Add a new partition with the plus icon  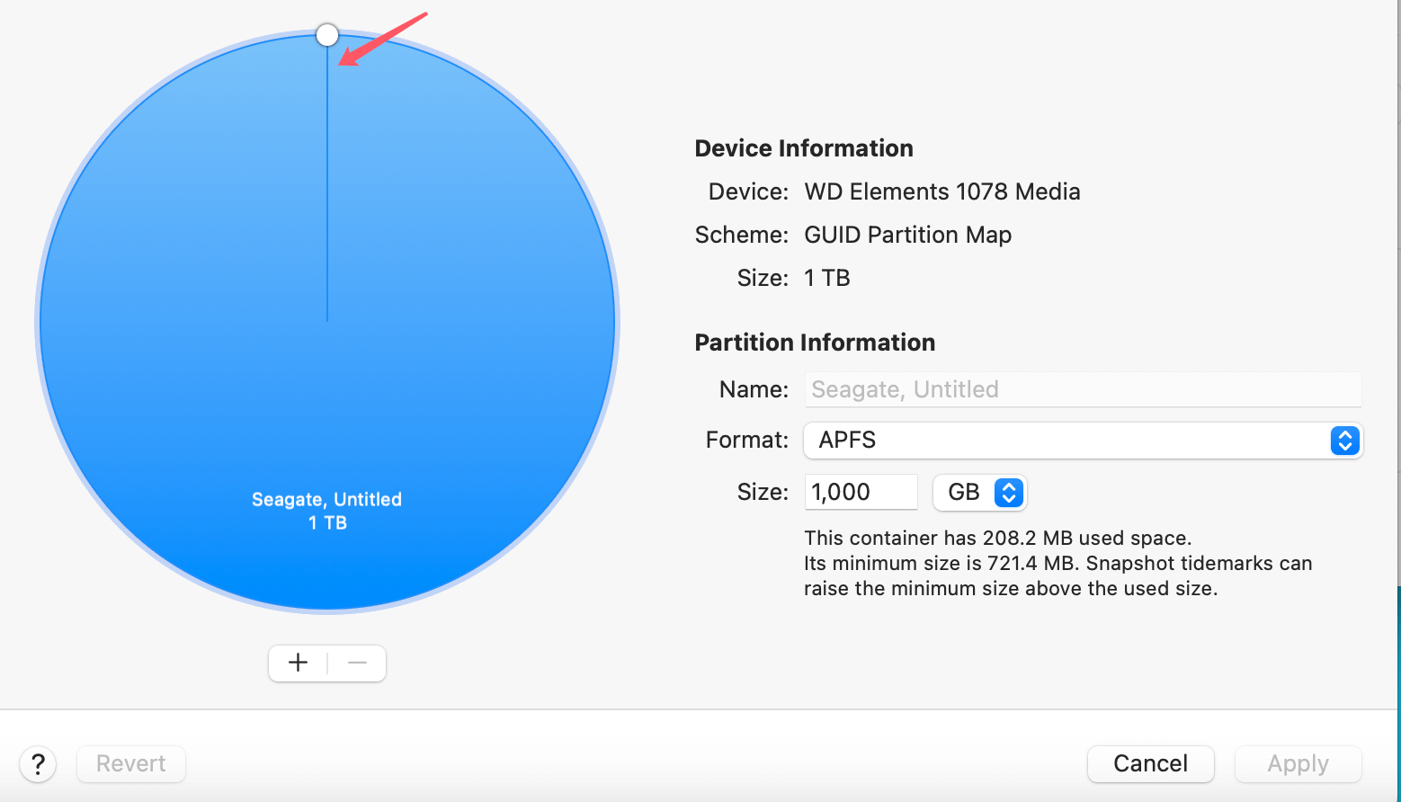pos(297,663)
